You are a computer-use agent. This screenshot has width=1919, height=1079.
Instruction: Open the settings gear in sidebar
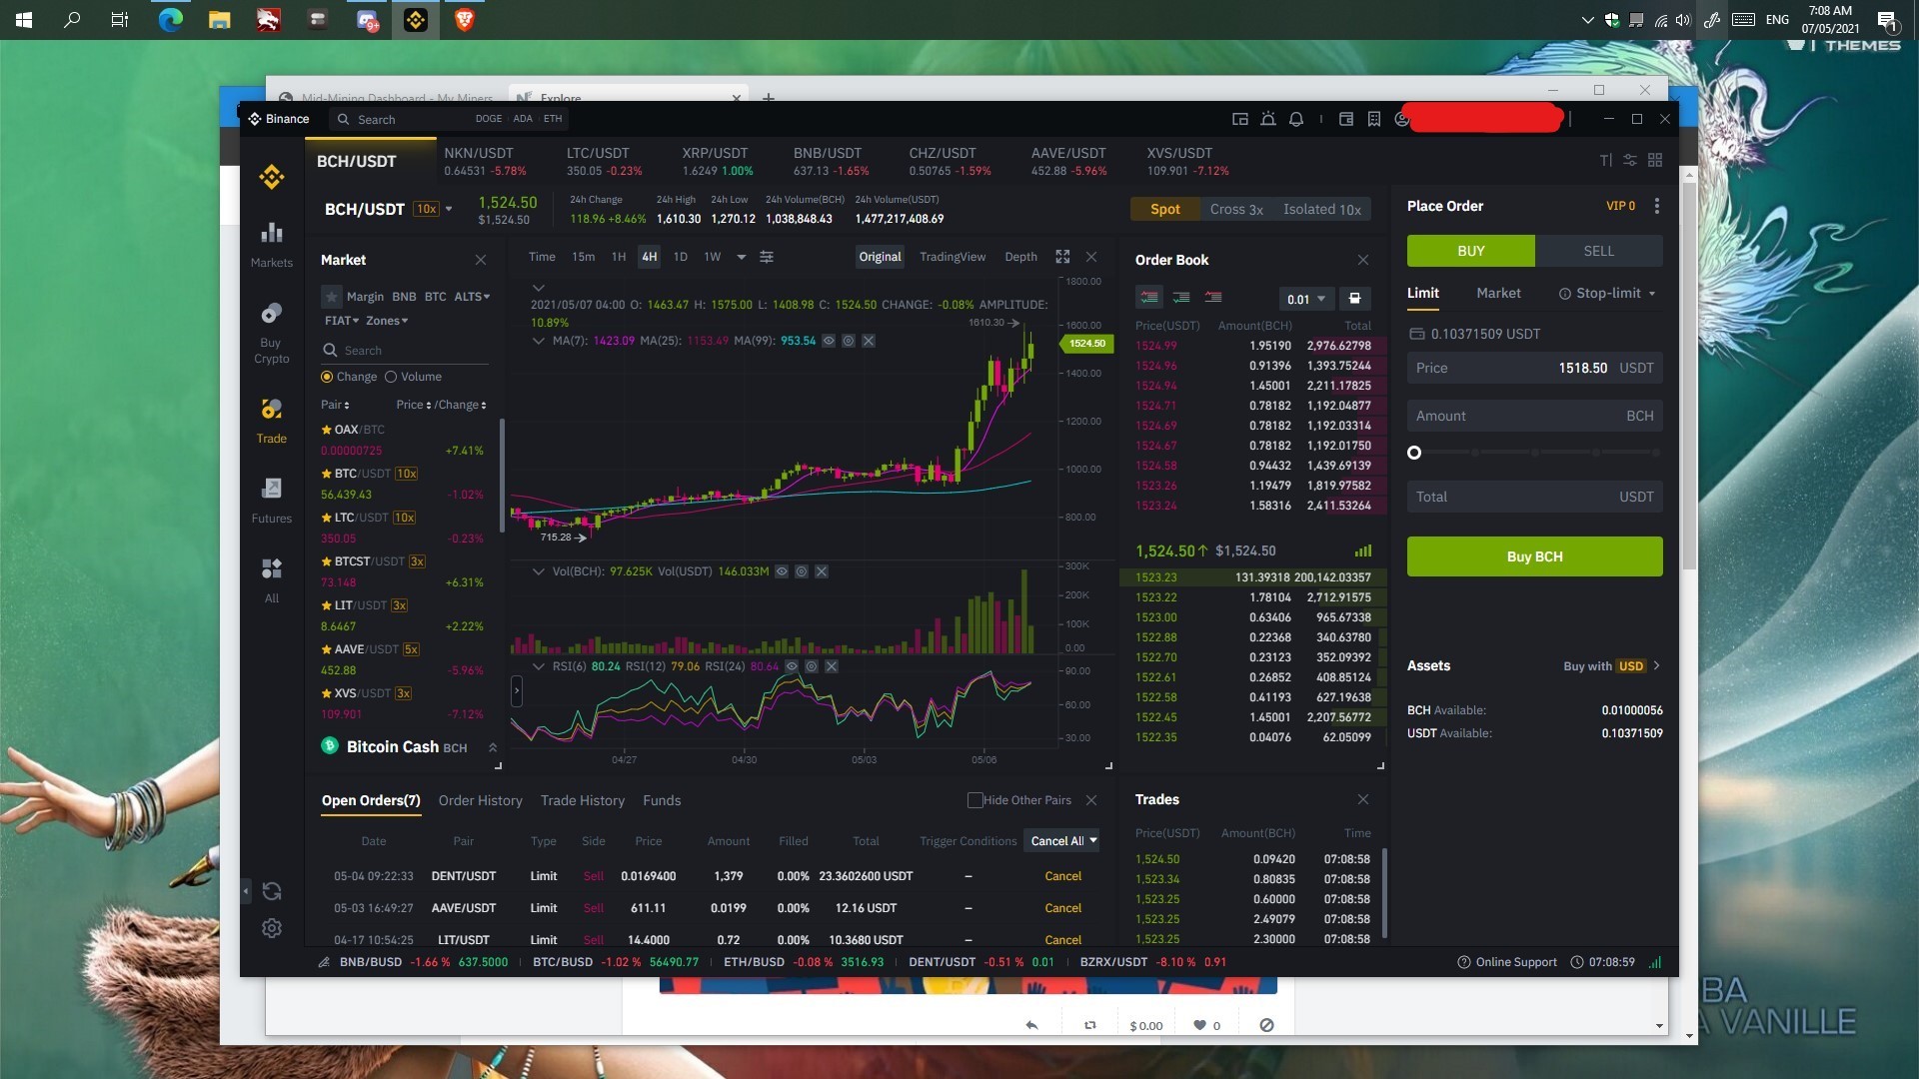click(x=272, y=928)
